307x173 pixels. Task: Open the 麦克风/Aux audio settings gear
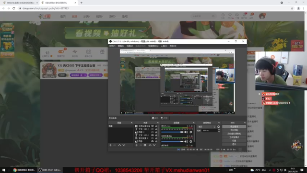191,132
